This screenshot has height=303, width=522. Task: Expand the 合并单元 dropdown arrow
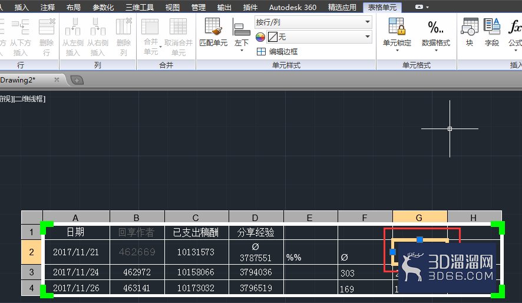(x=160, y=47)
